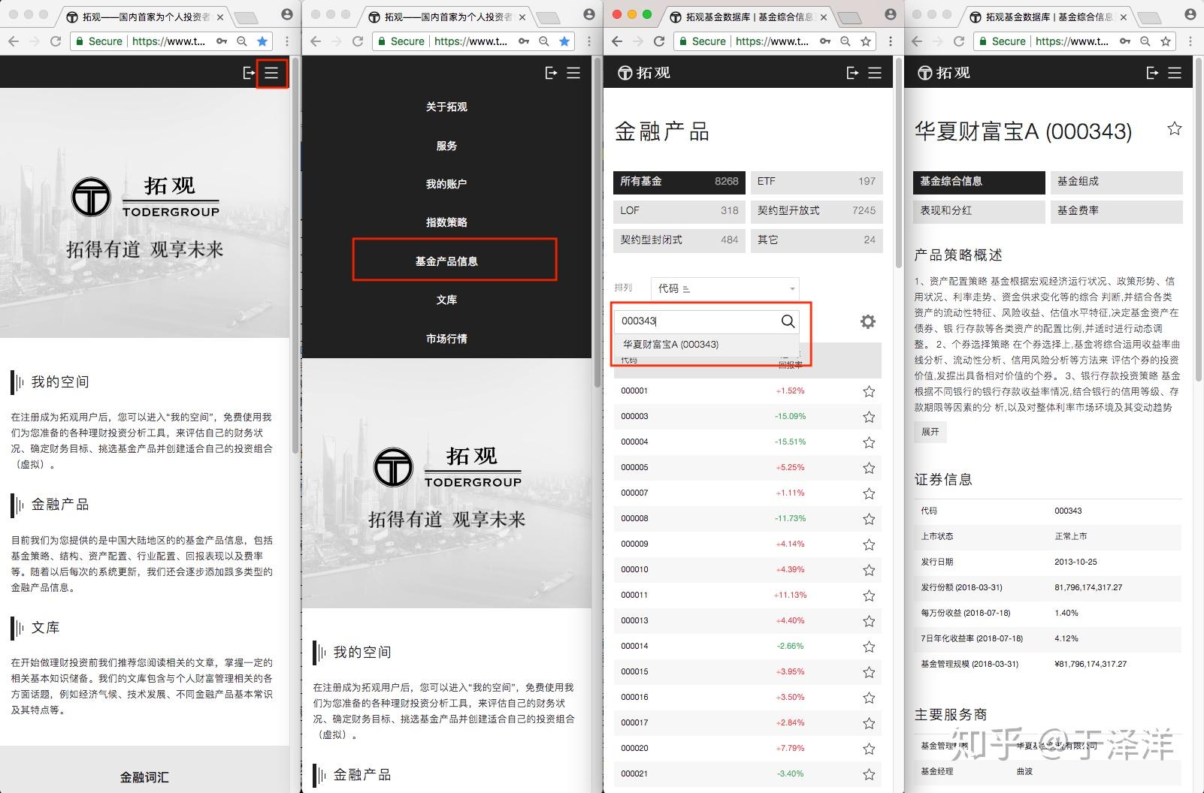Filter by 所有基金 category
1204x793 pixels.
click(679, 182)
